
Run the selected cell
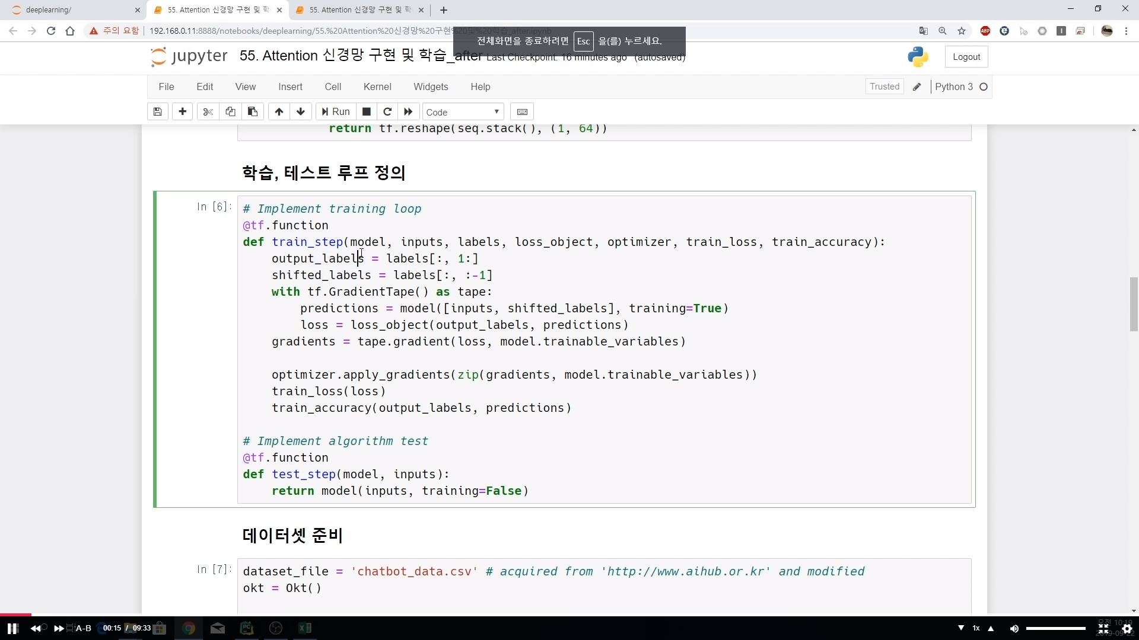click(336, 112)
